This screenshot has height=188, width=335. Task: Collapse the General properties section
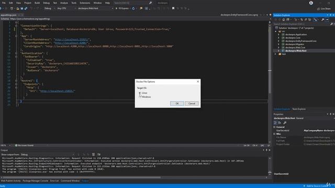click(x=274, y=127)
